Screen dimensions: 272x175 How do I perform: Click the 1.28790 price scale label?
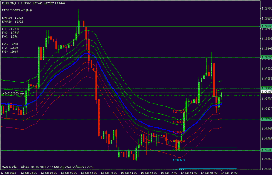click(x=267, y=8)
